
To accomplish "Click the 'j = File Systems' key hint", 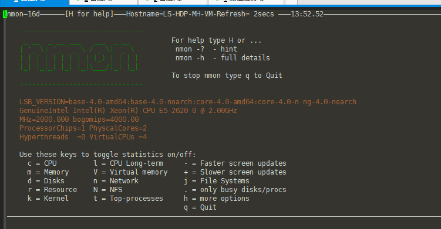I will coord(217,181).
